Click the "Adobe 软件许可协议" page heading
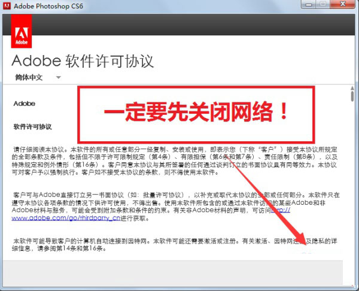 click(83, 61)
